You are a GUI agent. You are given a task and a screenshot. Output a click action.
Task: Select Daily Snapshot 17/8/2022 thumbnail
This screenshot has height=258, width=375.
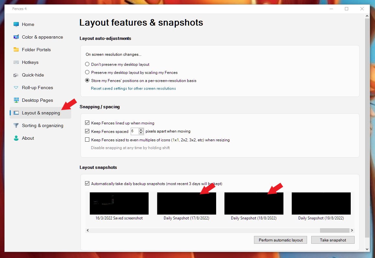pyautogui.click(x=187, y=203)
